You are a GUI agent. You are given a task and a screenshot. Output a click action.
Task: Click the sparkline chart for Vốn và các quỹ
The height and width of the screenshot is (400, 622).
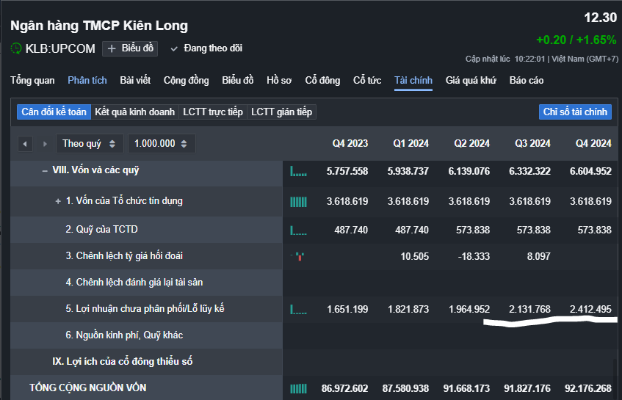299,171
